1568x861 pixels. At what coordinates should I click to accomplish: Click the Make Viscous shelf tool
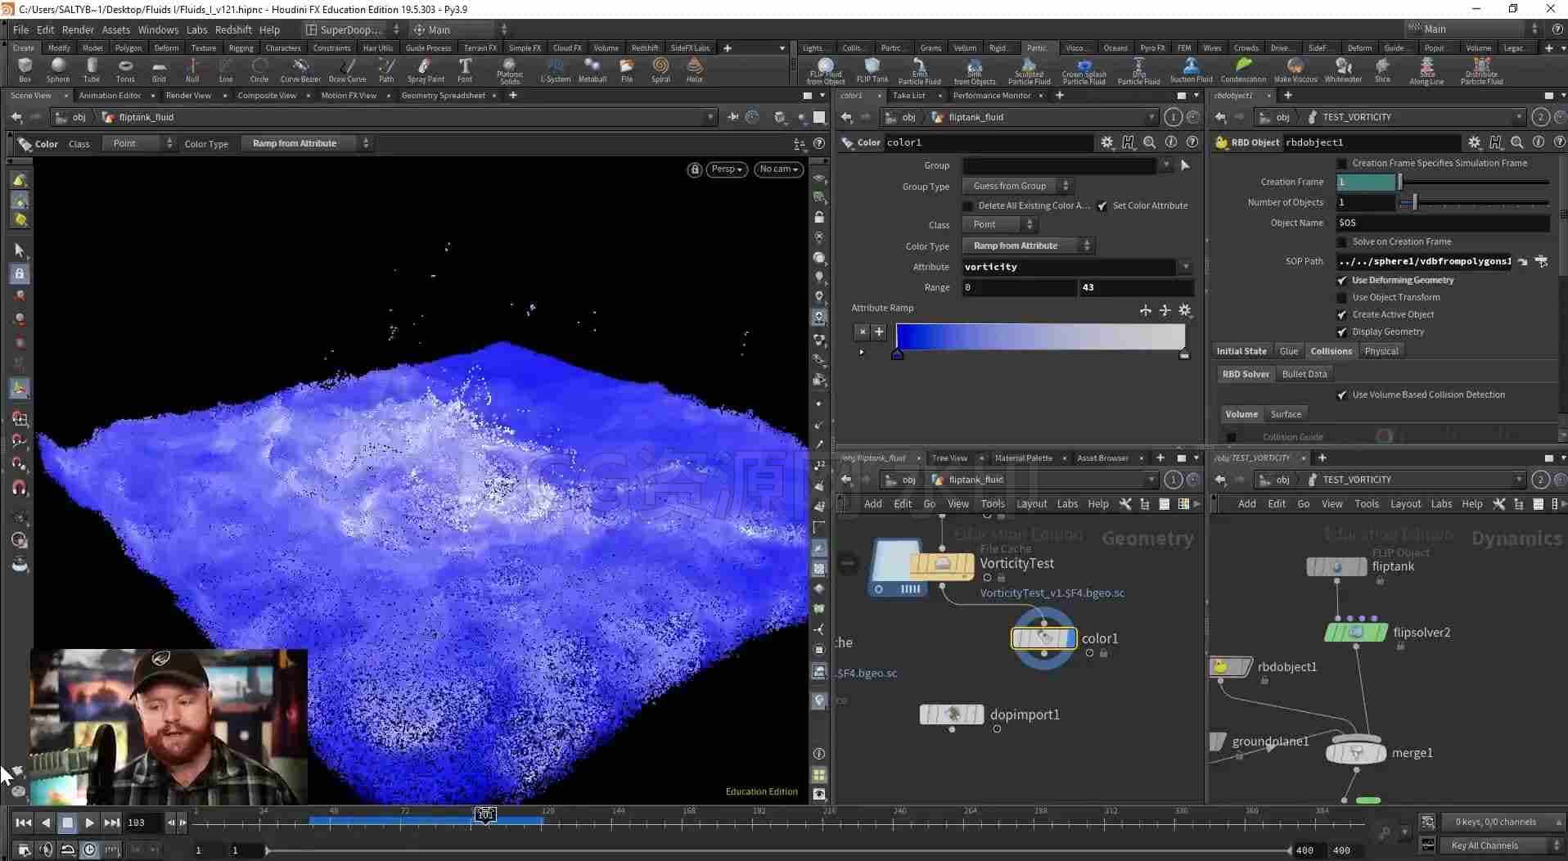coord(1295,70)
